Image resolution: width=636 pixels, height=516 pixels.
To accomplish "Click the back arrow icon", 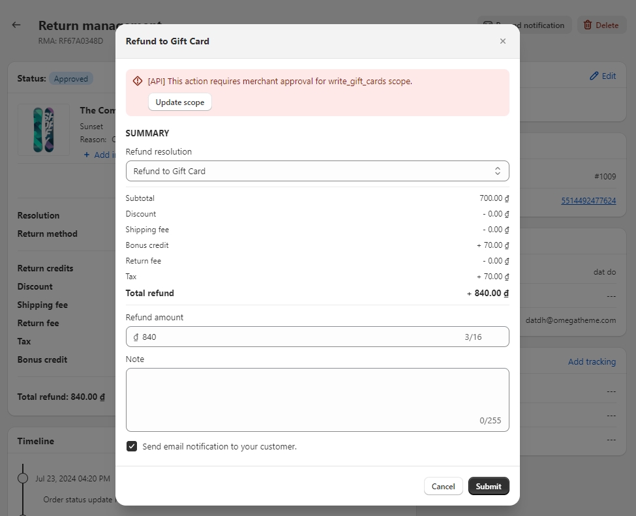I will click(x=16, y=25).
